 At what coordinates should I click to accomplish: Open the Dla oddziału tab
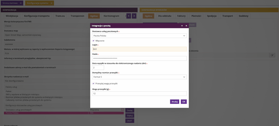click(165, 16)
